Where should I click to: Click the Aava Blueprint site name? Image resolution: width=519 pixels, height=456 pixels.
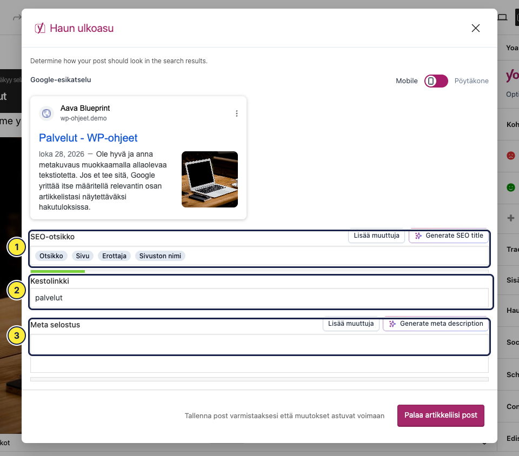click(x=85, y=108)
